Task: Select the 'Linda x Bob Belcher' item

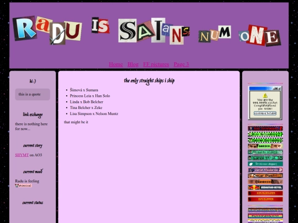Action: (x=87, y=102)
